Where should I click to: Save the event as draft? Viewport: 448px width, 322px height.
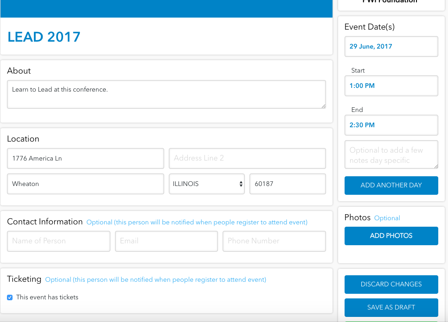point(391,307)
